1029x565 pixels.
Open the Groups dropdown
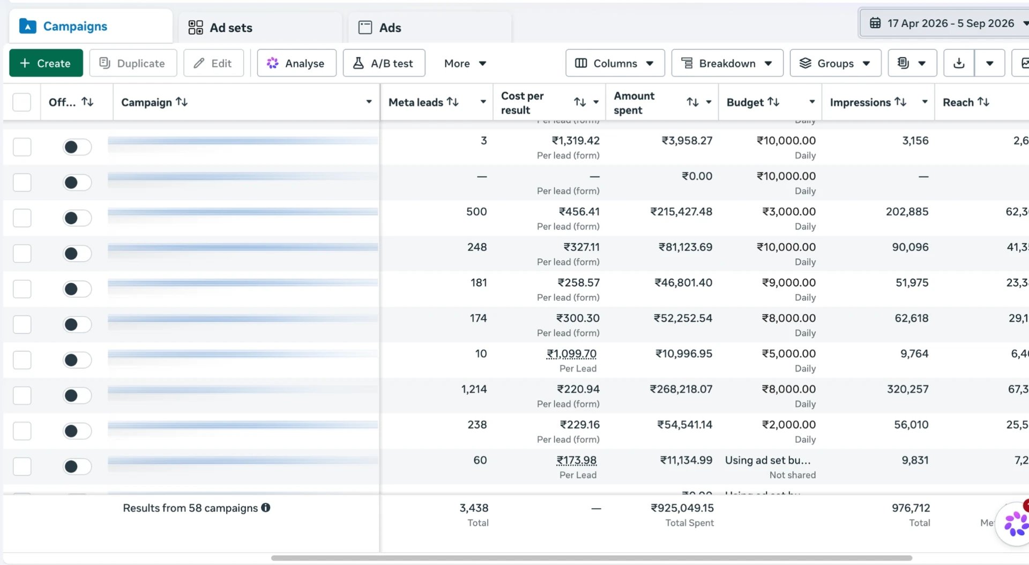pyautogui.click(x=836, y=63)
